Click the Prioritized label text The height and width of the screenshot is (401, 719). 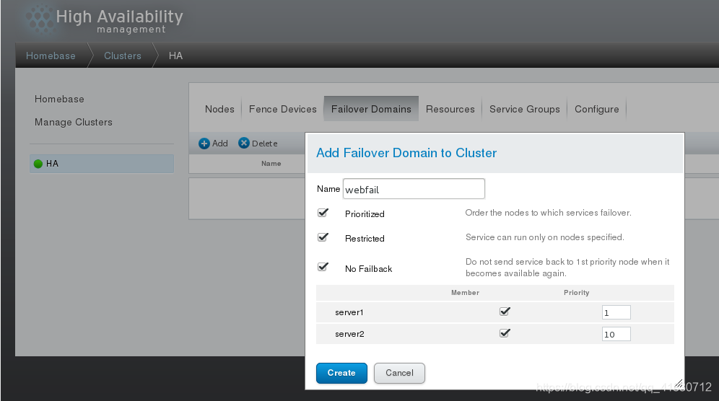point(365,214)
